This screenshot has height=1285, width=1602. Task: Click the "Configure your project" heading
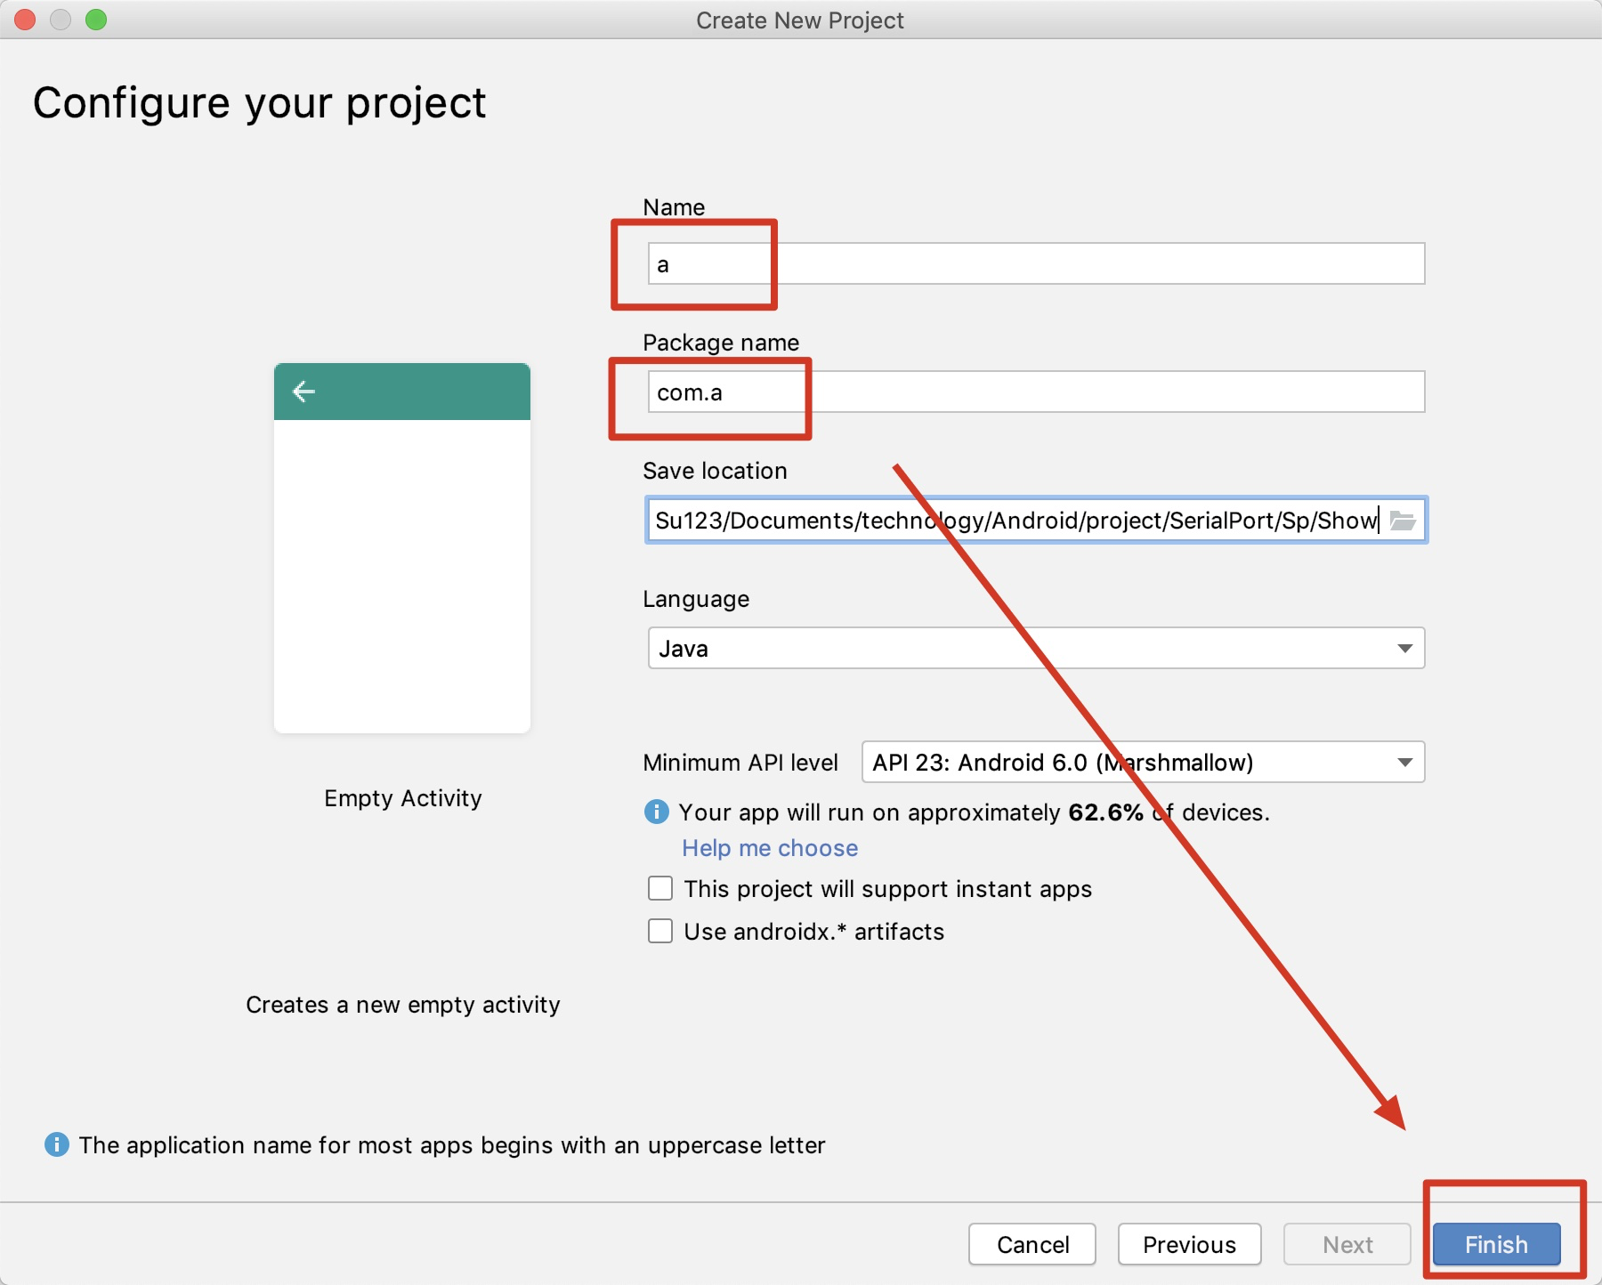[259, 102]
